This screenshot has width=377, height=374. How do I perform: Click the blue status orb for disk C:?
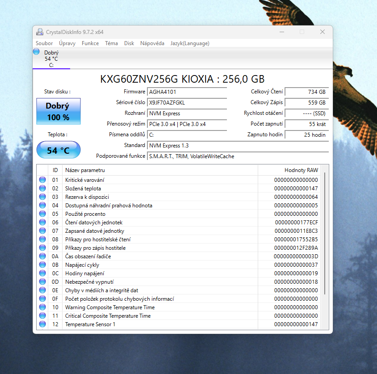pyautogui.click(x=36, y=52)
